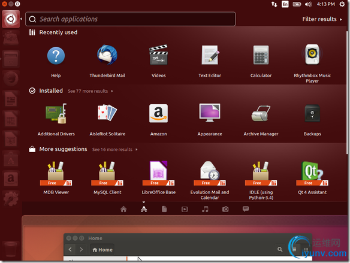
Task: Switch to the Home lens
Action: [x=123, y=209]
